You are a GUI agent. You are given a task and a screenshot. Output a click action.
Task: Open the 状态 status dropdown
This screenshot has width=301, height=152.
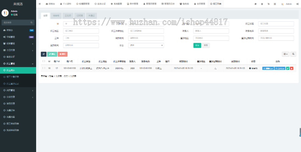tap(146, 45)
